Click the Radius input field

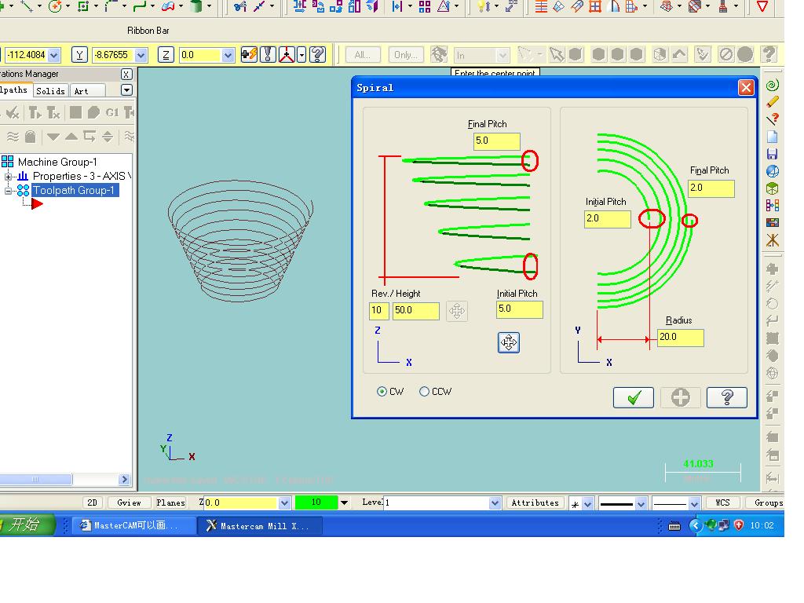pyautogui.click(x=680, y=338)
